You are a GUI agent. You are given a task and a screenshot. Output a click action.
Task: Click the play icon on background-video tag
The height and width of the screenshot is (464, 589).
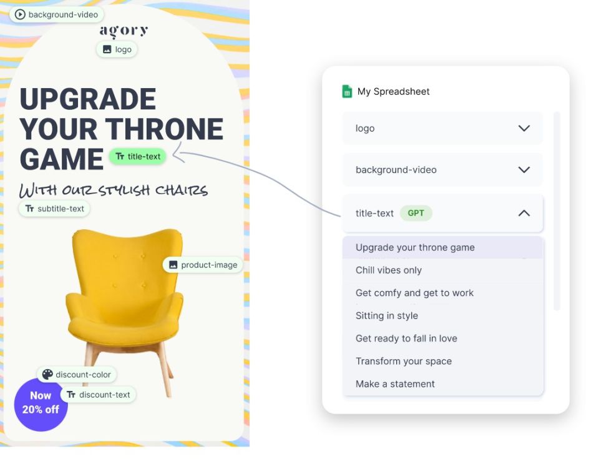coord(20,14)
